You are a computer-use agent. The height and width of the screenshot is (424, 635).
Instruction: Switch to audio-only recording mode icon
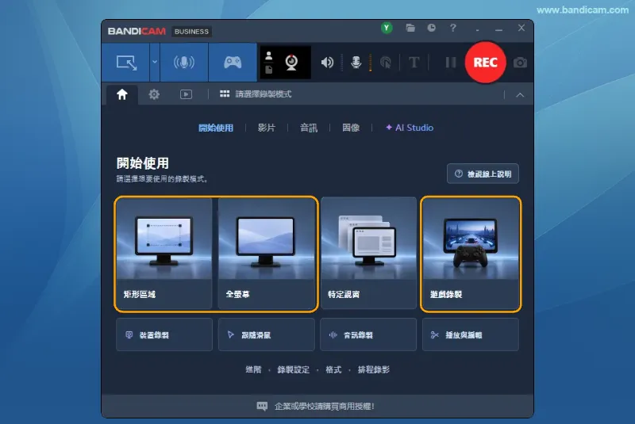coord(184,63)
